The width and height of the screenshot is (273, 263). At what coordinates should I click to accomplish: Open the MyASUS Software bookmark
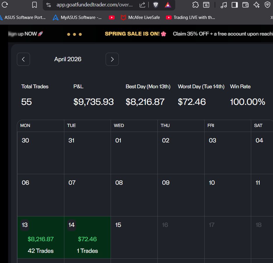77,17
